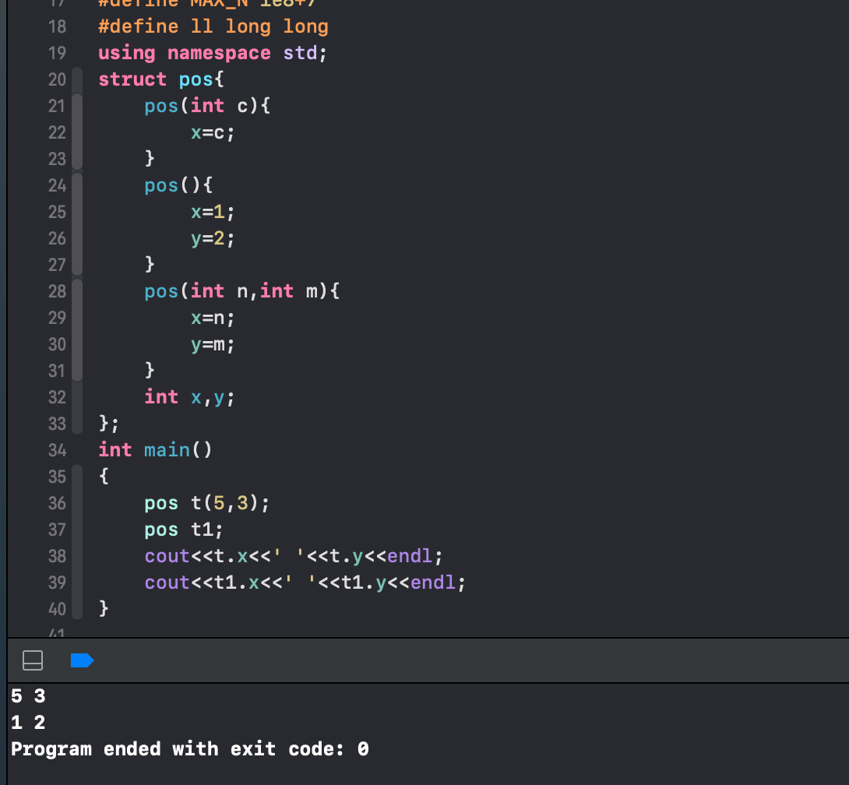Collapse struct pos code fold ribbon
Viewport: 849px width, 785px height.
pyautogui.click(x=77, y=252)
